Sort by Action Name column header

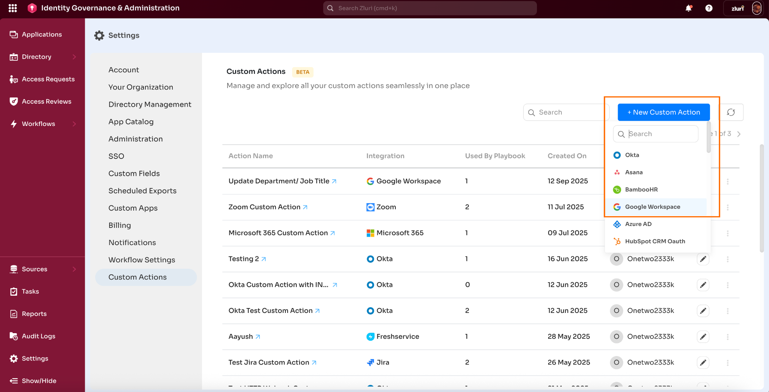coord(251,156)
